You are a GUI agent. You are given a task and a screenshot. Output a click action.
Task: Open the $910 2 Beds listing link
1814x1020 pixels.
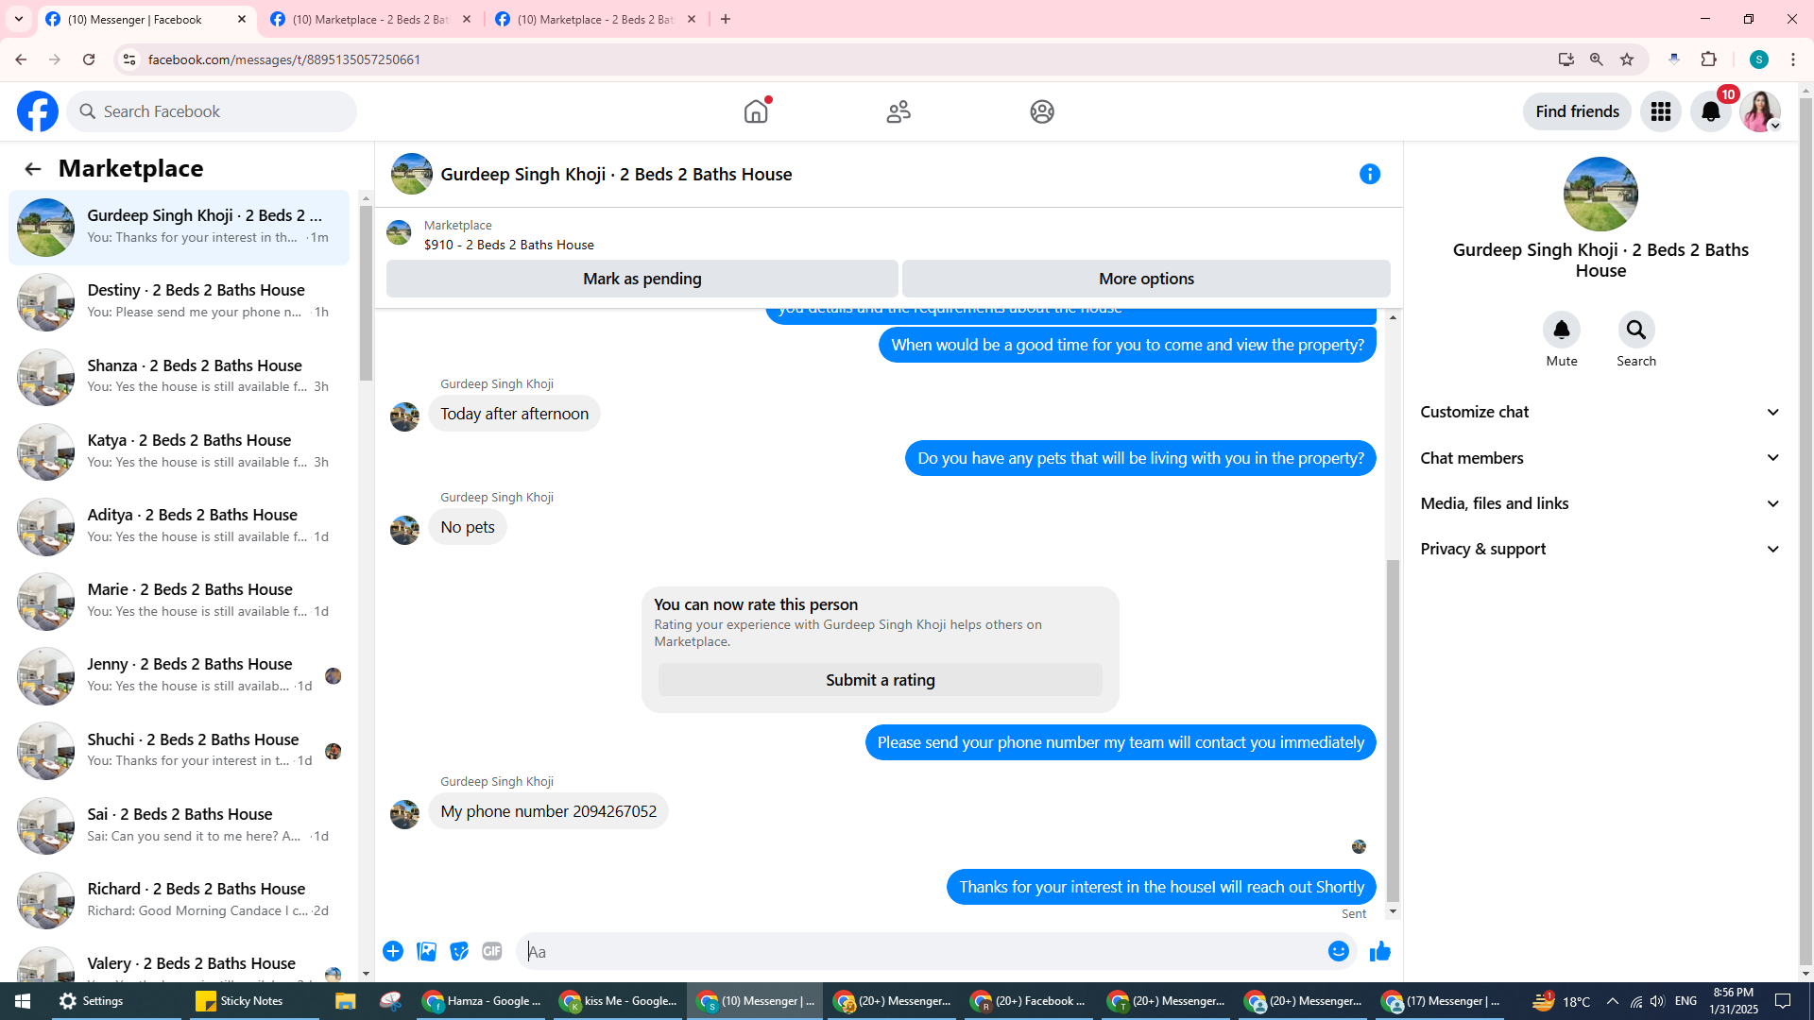(x=509, y=245)
